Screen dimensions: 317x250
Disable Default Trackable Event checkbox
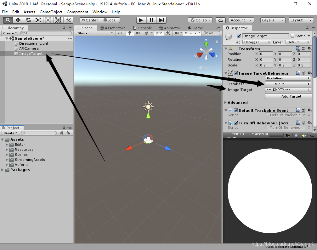pos(236,110)
